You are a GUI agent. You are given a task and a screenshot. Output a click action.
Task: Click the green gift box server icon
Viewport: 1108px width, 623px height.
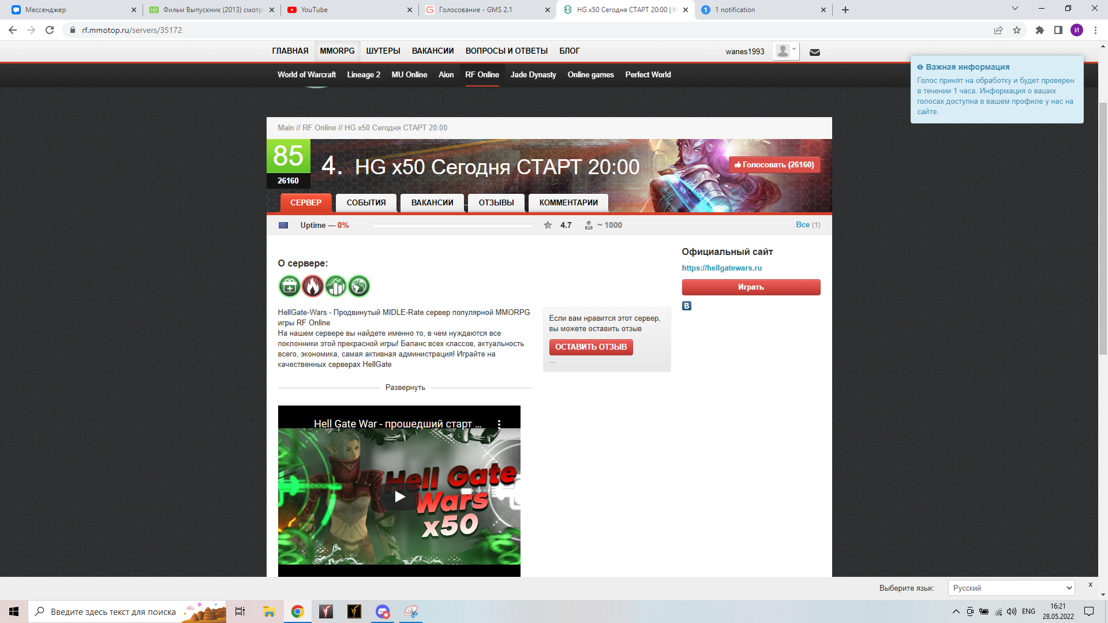click(289, 286)
